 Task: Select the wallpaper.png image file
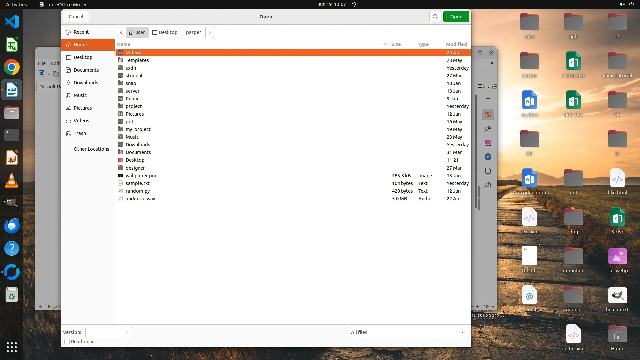click(141, 176)
